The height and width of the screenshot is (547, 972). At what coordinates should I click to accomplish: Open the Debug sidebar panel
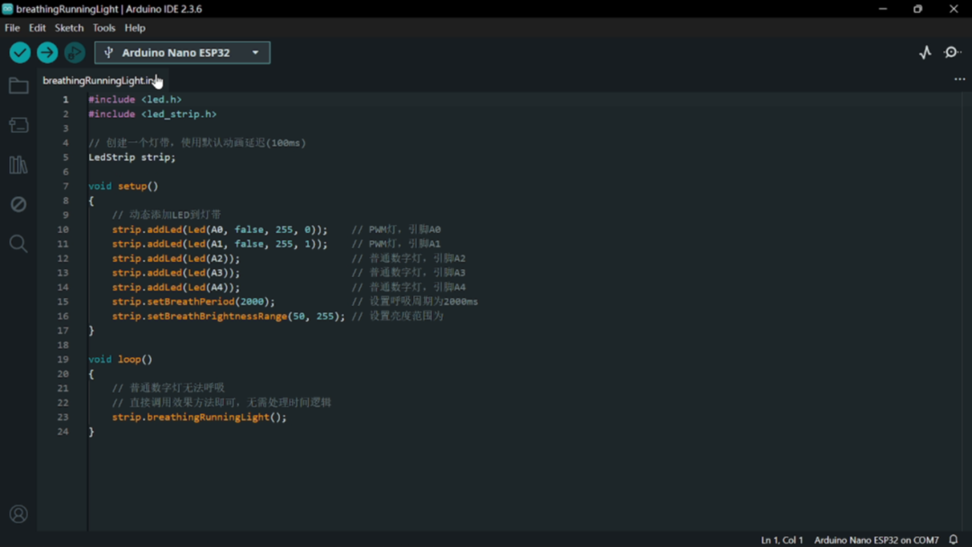(18, 204)
